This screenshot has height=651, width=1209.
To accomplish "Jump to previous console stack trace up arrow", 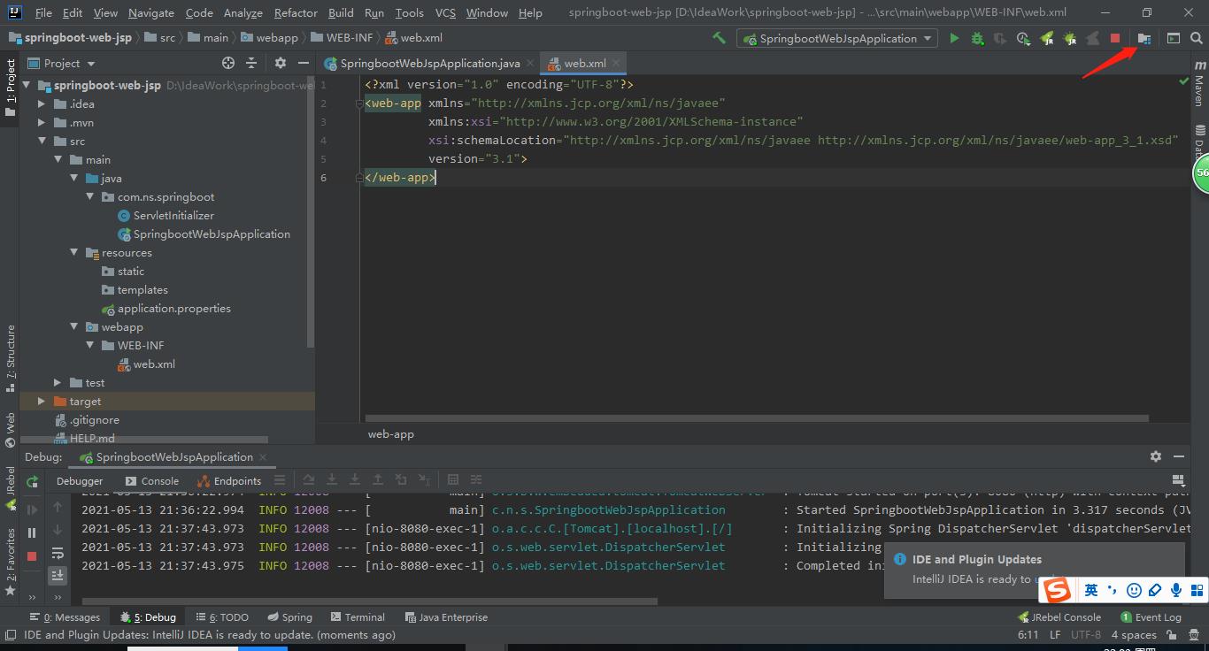I will (x=58, y=507).
